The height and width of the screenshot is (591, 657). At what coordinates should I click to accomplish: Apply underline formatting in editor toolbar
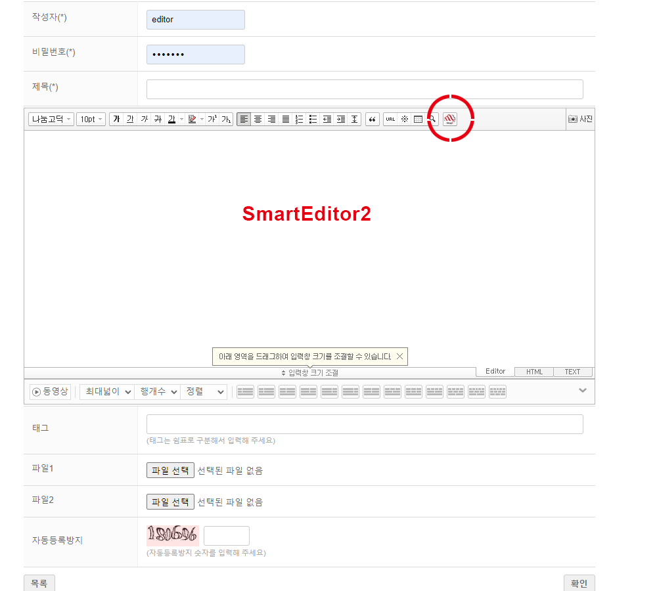coord(130,119)
